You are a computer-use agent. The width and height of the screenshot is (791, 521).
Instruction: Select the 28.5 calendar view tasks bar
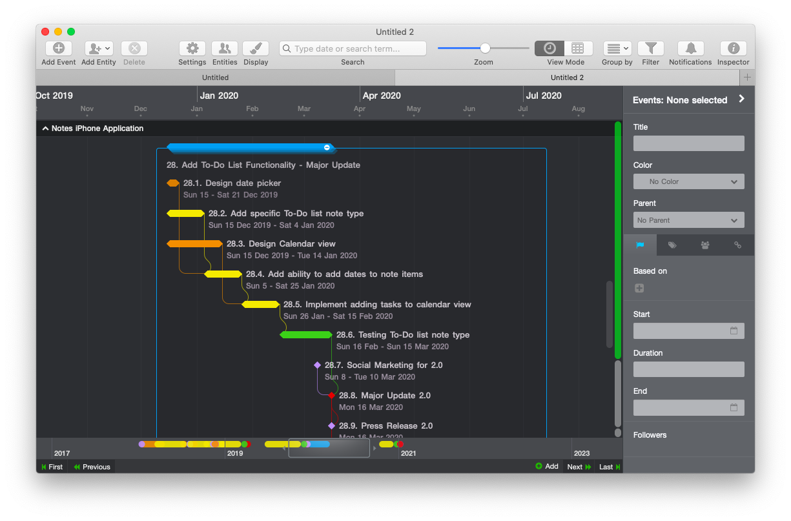(x=261, y=305)
